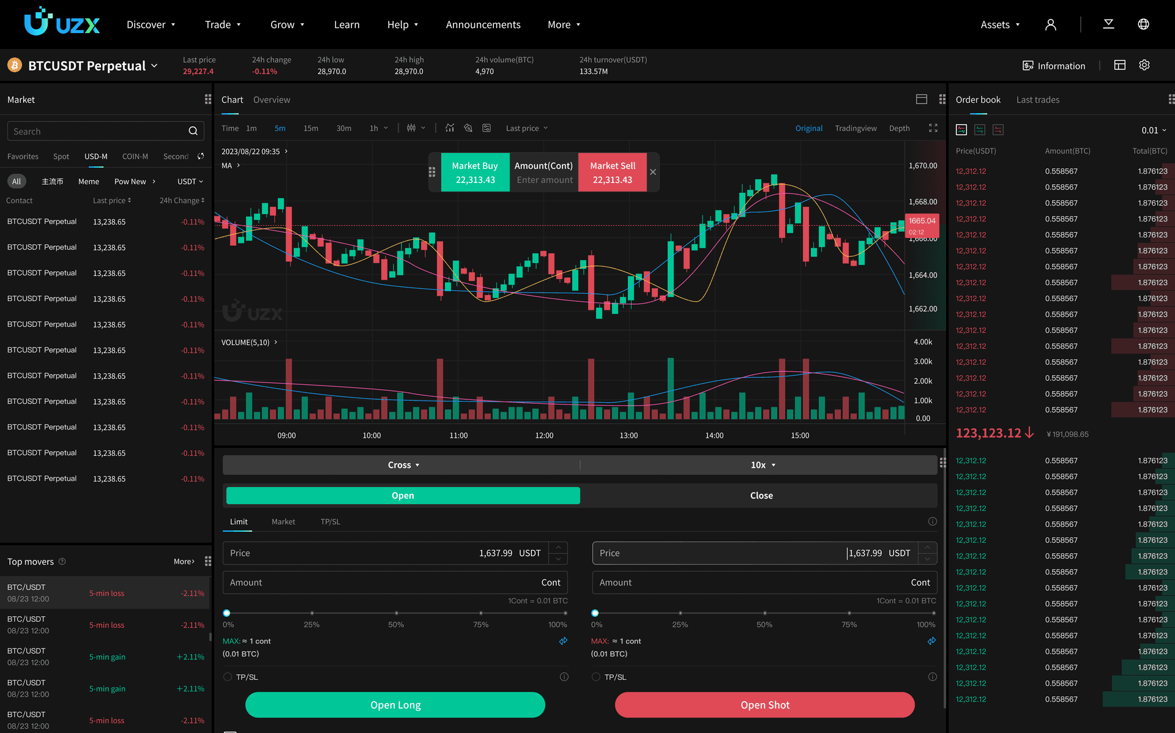Open the Last price chart dropdown
Viewport: 1175px width, 733px height.
click(526, 128)
